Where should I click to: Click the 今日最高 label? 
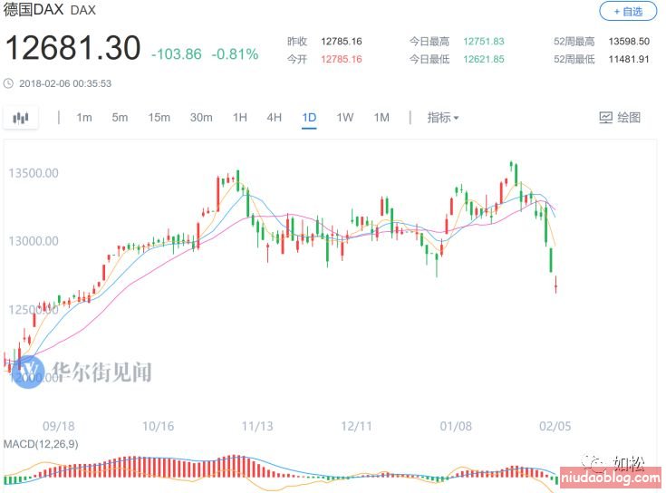click(430, 41)
